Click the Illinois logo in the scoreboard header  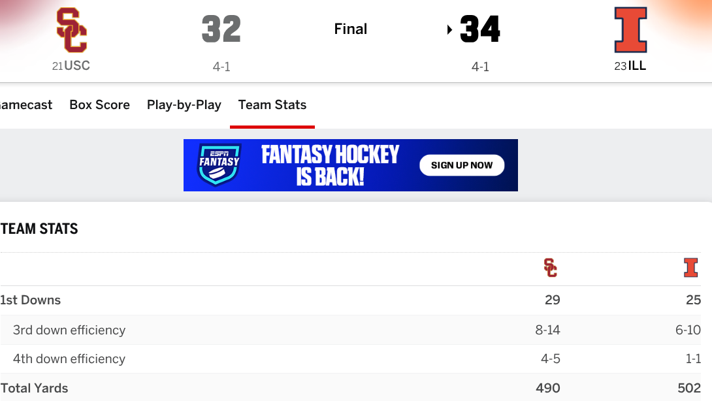coord(630,30)
